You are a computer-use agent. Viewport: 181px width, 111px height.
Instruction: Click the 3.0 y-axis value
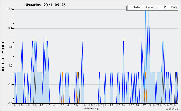[x=10, y=9]
